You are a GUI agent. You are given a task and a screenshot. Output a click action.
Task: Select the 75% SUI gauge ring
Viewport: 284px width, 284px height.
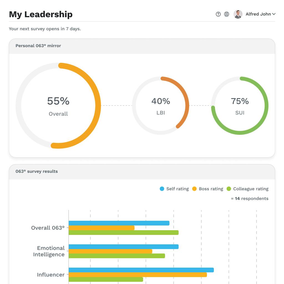tap(240, 106)
